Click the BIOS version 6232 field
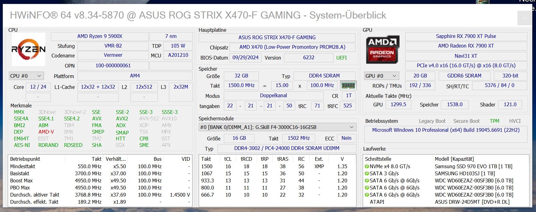 (x=309, y=58)
